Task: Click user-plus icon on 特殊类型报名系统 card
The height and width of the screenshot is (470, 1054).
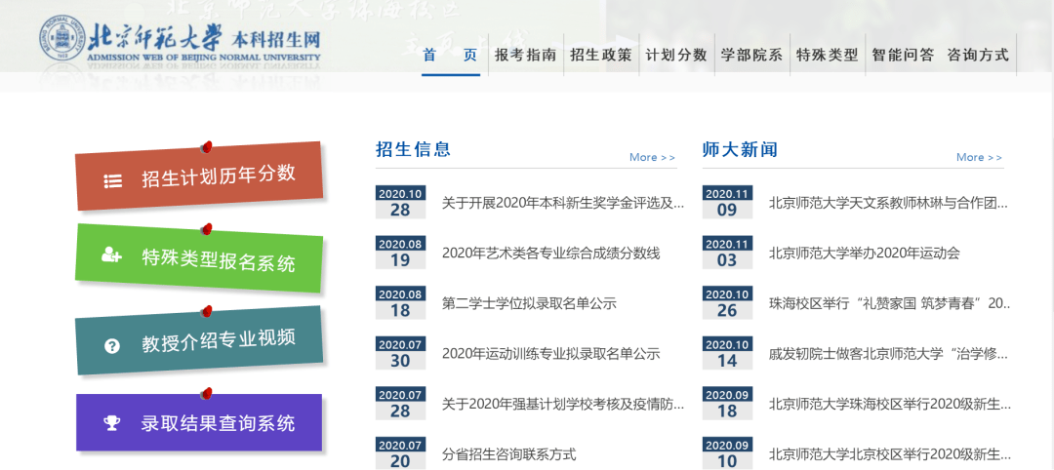Action: click(111, 255)
